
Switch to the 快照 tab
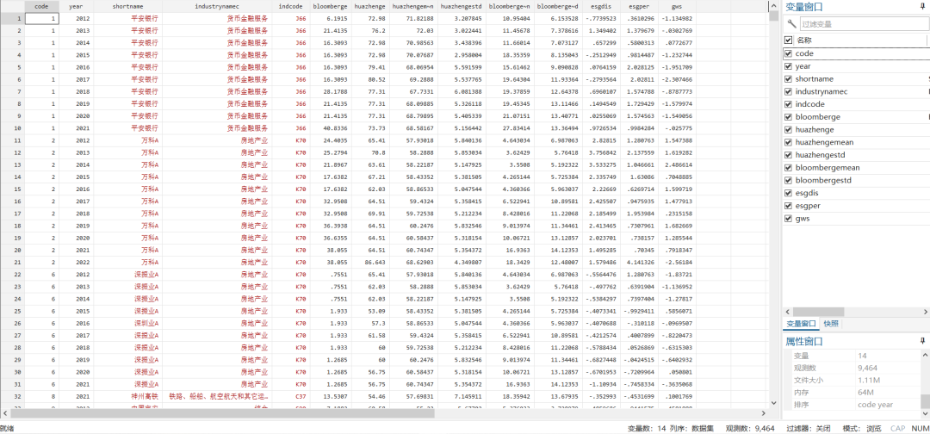[831, 324]
